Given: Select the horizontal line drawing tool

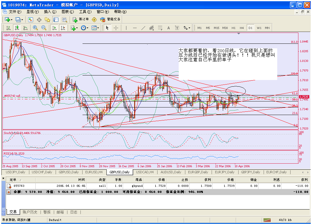Looking at the screenshot, I should click(135, 28).
